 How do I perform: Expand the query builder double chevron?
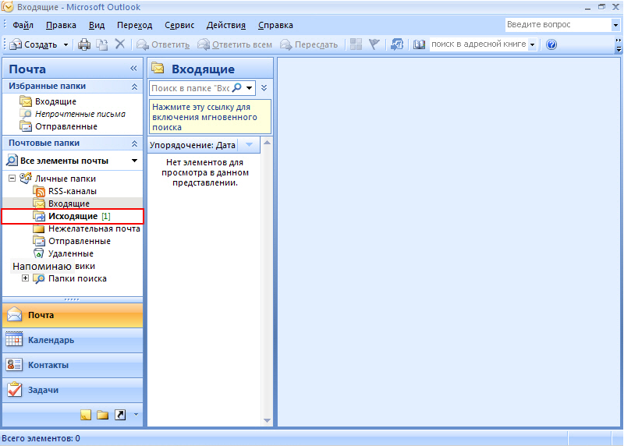[264, 88]
